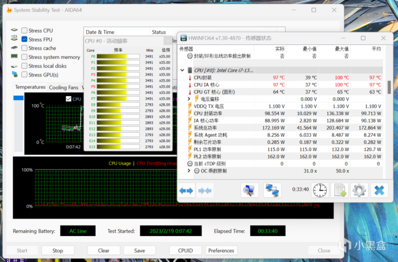Click the VDDQ TX 电压 lightning icon

point(190,106)
